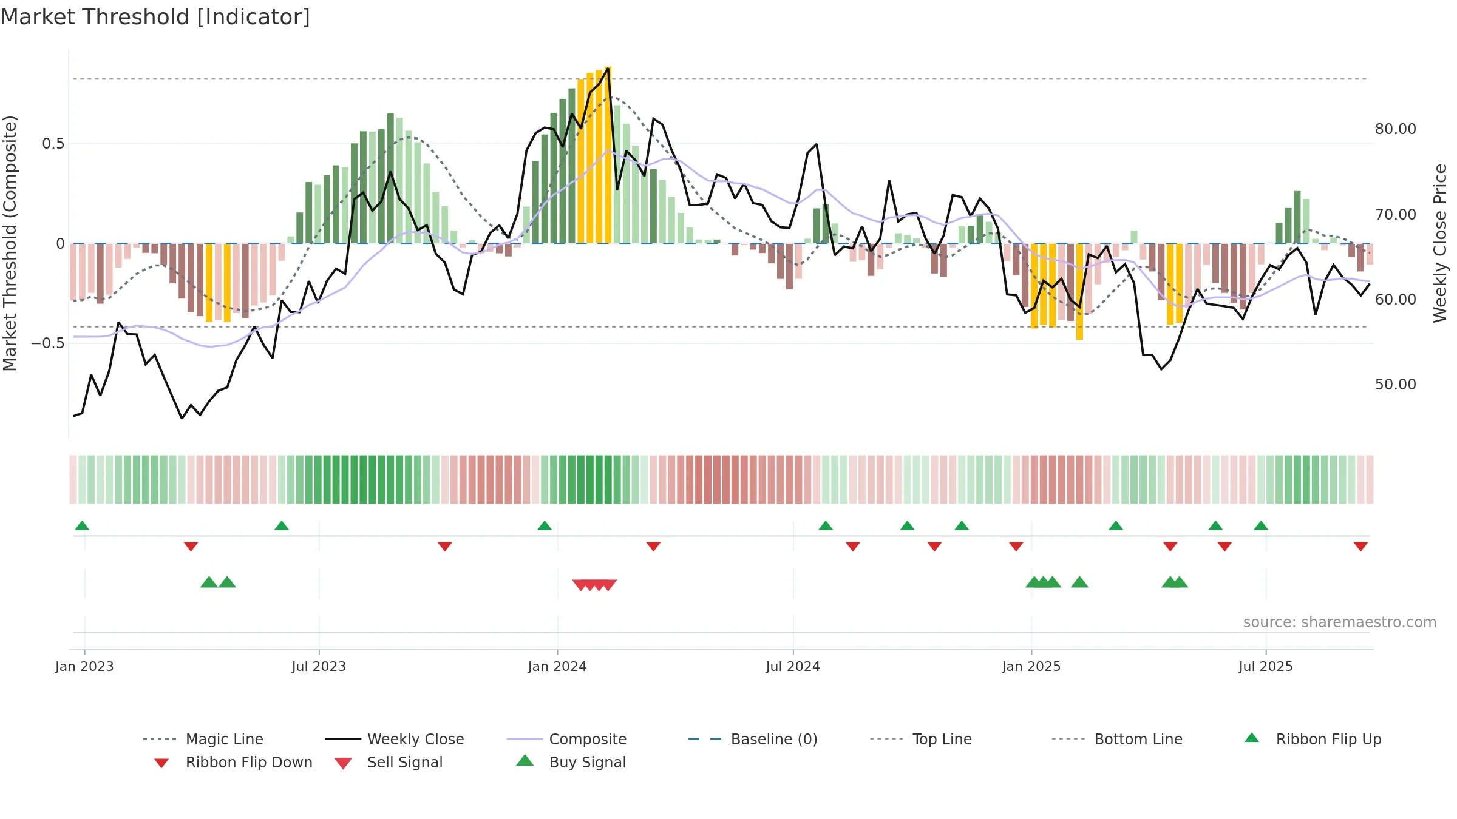The height and width of the screenshot is (819, 1457).
Task: Click the first ribbon flip up marker near Jan 2023
Action: (82, 525)
